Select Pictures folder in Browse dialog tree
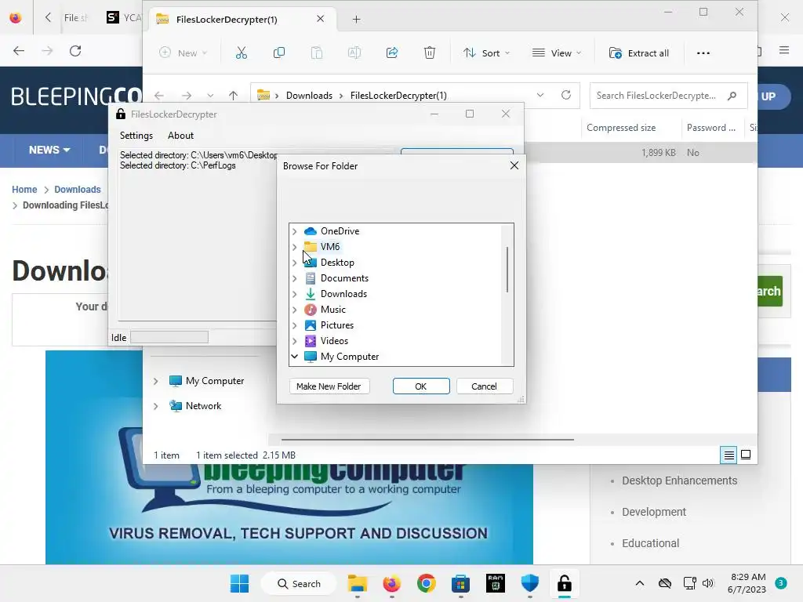Viewport: 803px width, 602px height. coord(337,325)
